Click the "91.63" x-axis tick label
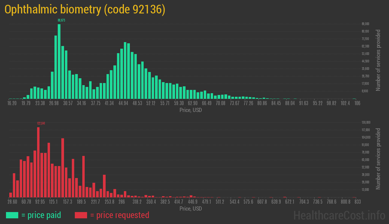The width and height of the screenshot is (389, 224). tap(304, 103)
